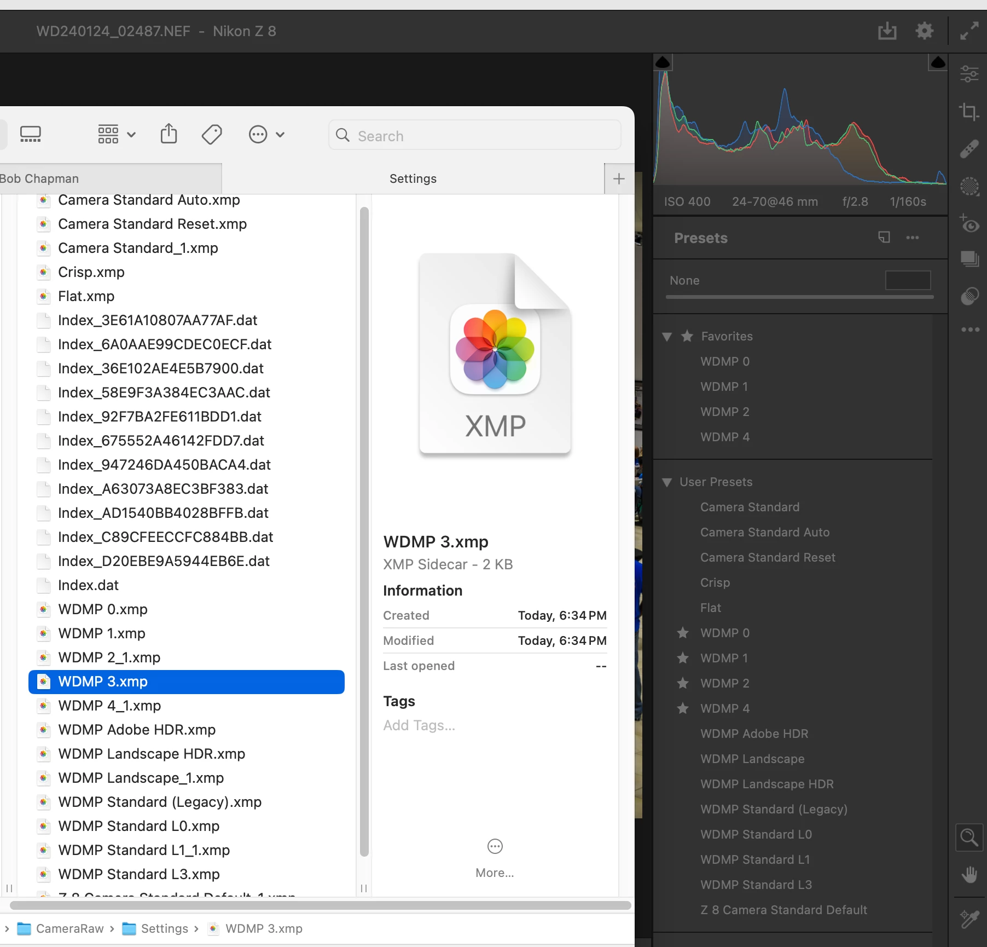The height and width of the screenshot is (947, 987).
Task: Apply the WDMP Landscape HDR preset
Action: click(767, 784)
